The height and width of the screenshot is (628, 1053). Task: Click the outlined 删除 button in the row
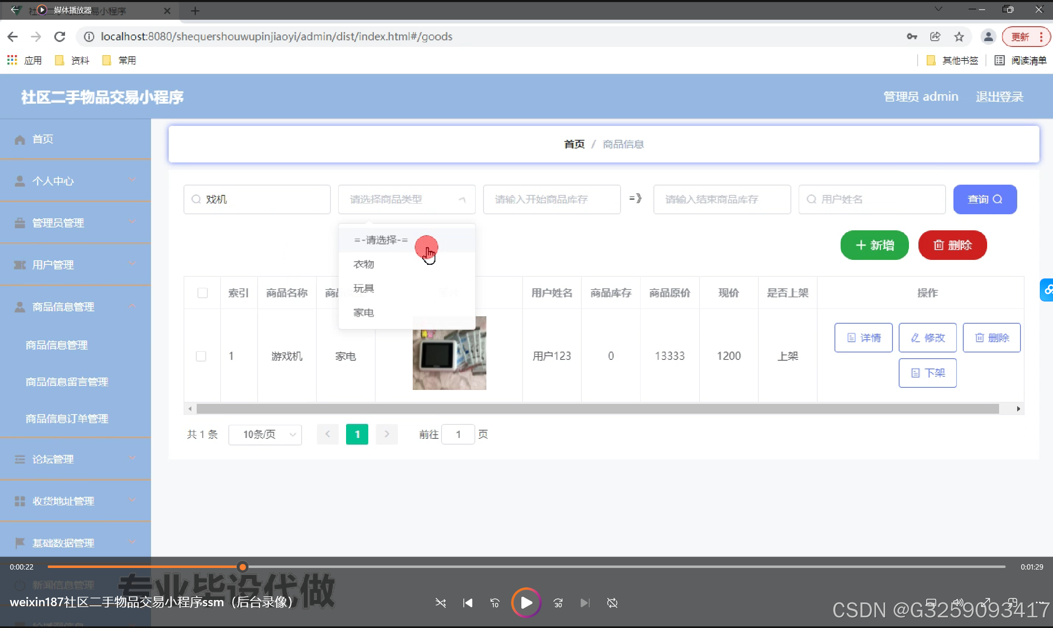click(992, 338)
